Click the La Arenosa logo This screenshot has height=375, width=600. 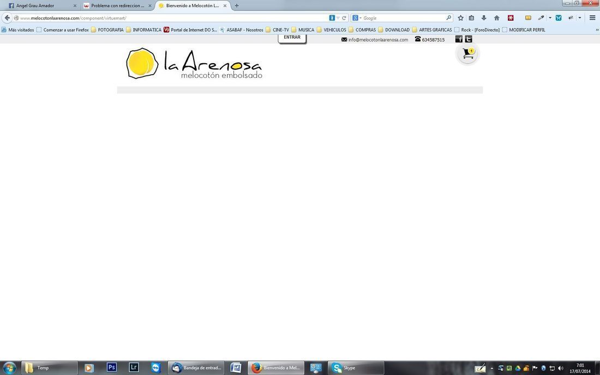point(194,63)
